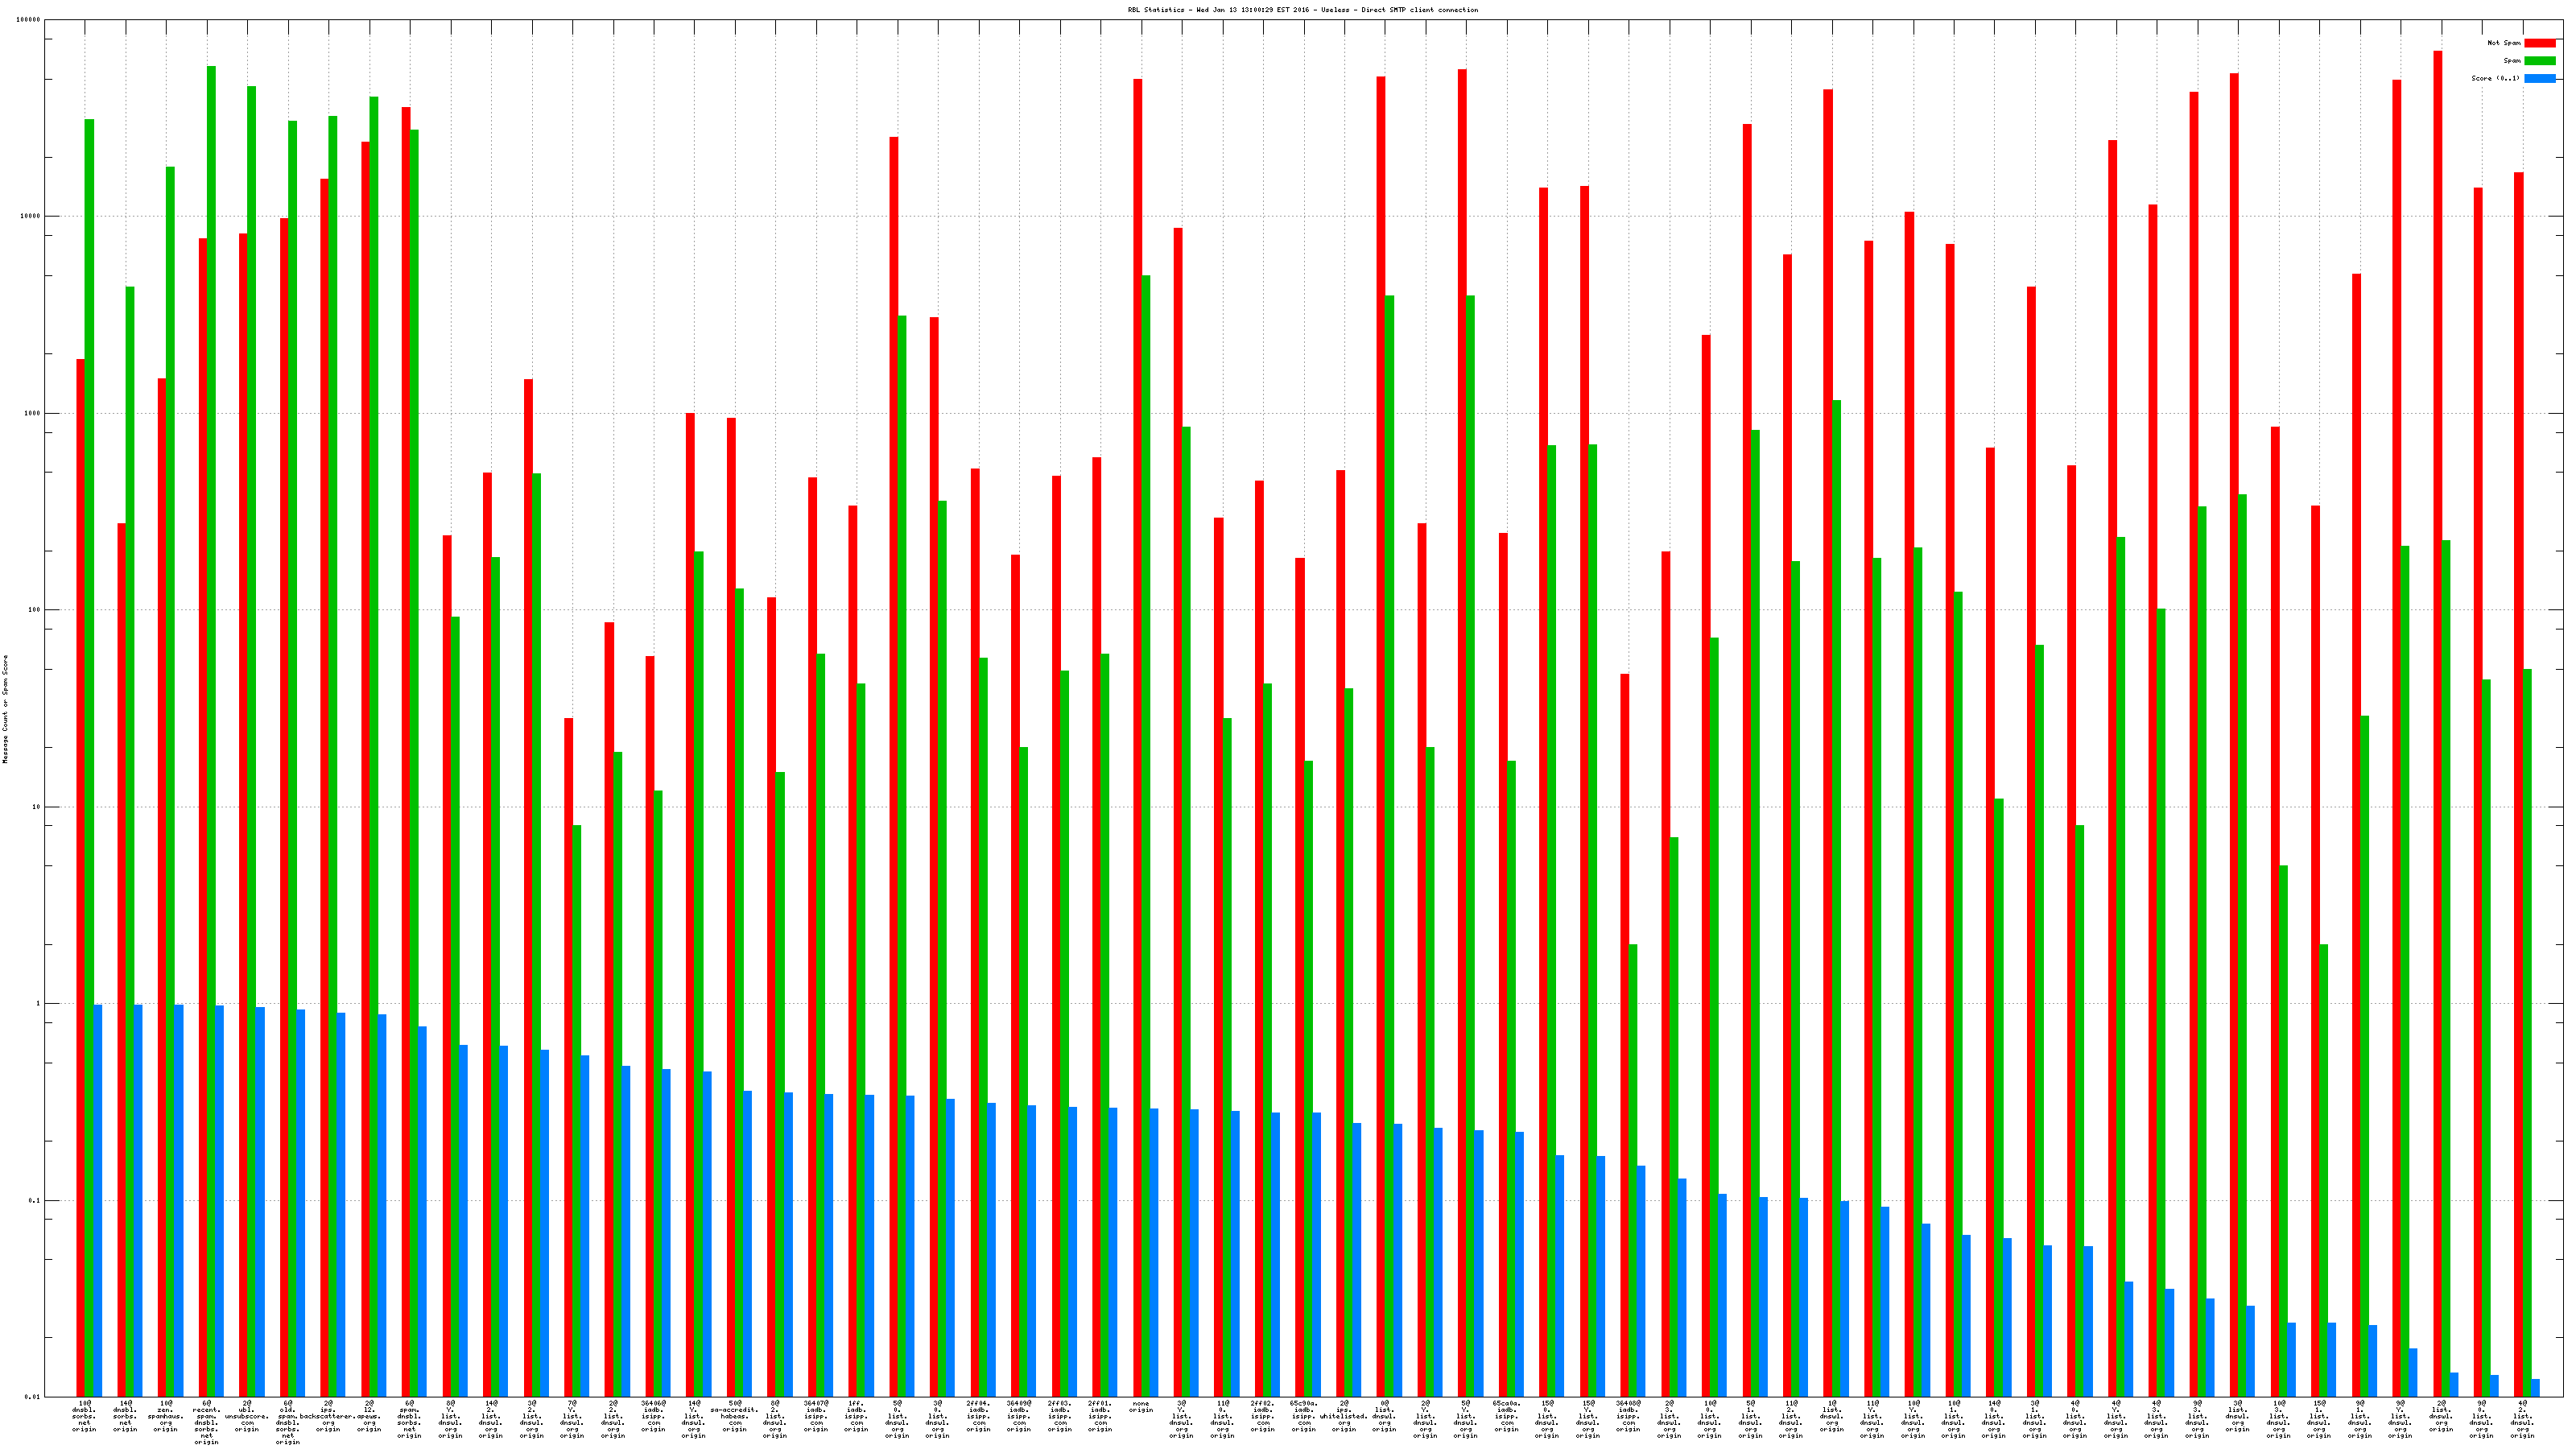Screen dimensions: 2576x1449
Task: Click the green Spam legend swatch
Action: [x=2539, y=61]
